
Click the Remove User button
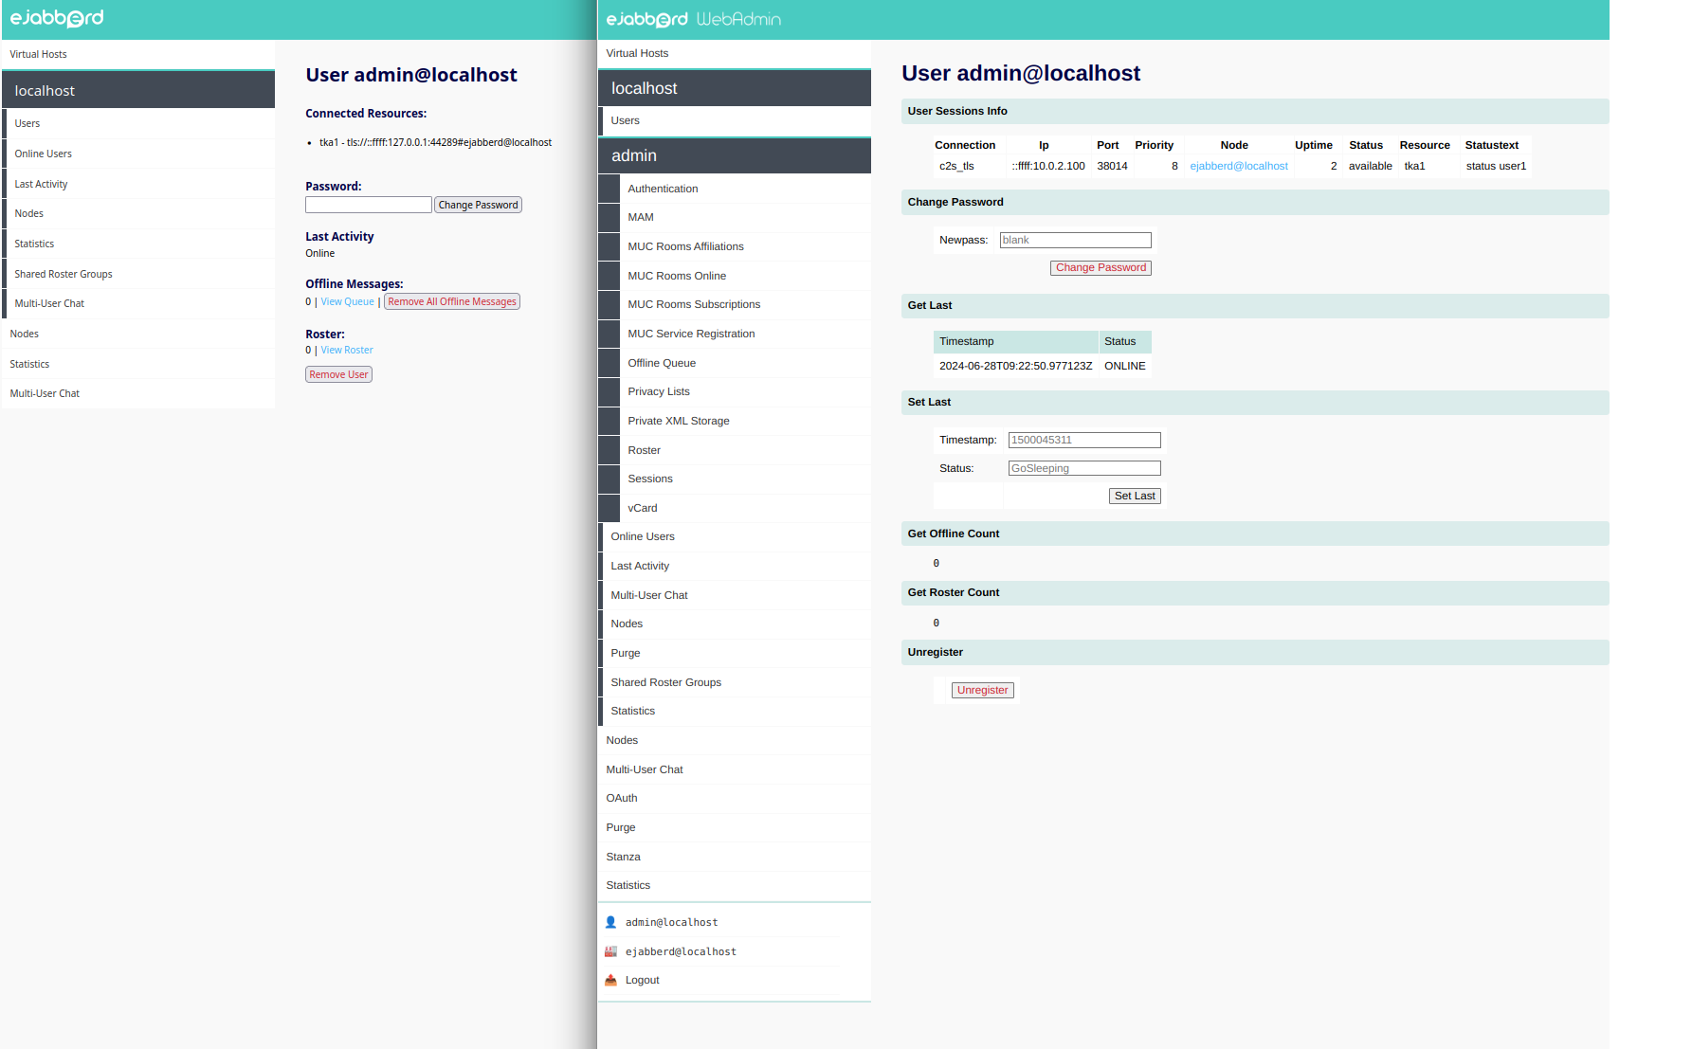tap(338, 374)
